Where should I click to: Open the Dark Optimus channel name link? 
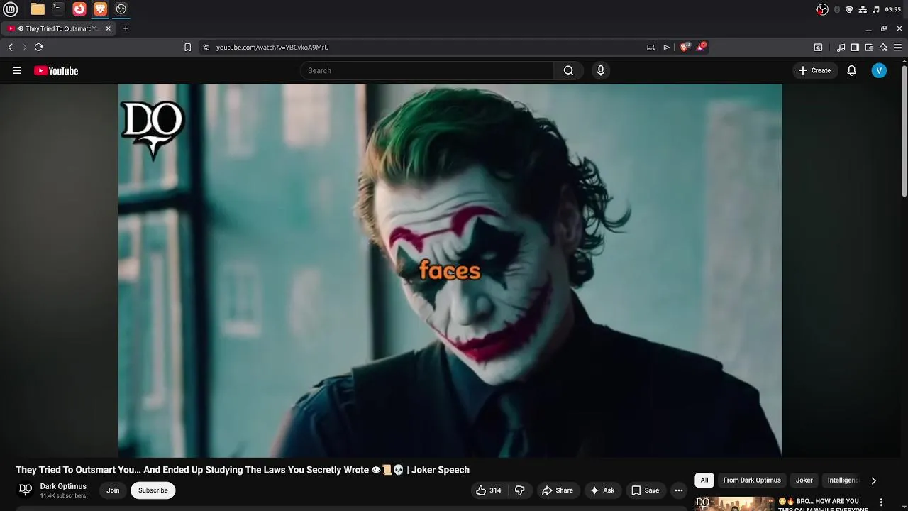63,486
